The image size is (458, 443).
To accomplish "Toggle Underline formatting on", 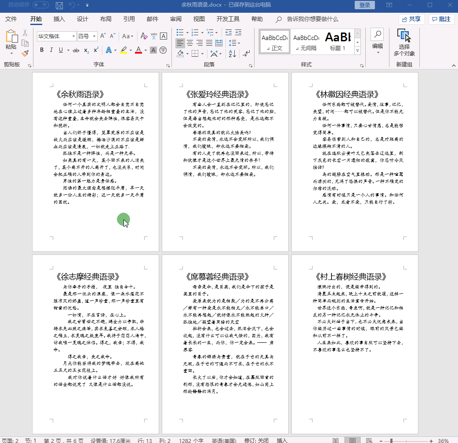I will pyautogui.click(x=61, y=50).
